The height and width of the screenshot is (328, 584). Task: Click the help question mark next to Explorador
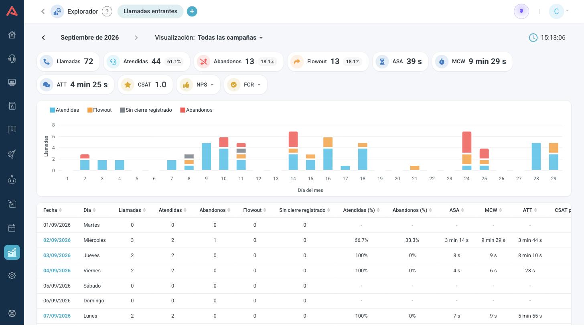107,12
